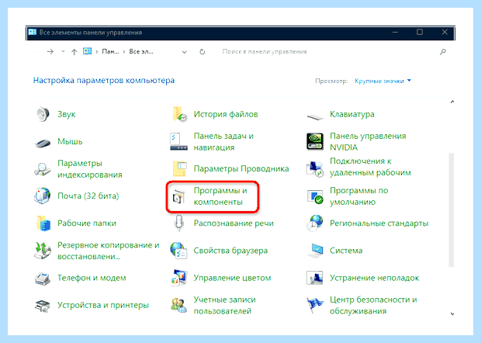The height and width of the screenshot is (343, 481).
Task: Refresh the control panel view
Action: pos(202,52)
